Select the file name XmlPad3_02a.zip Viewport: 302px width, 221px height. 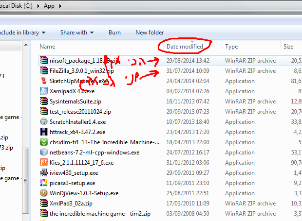(x=71, y=204)
